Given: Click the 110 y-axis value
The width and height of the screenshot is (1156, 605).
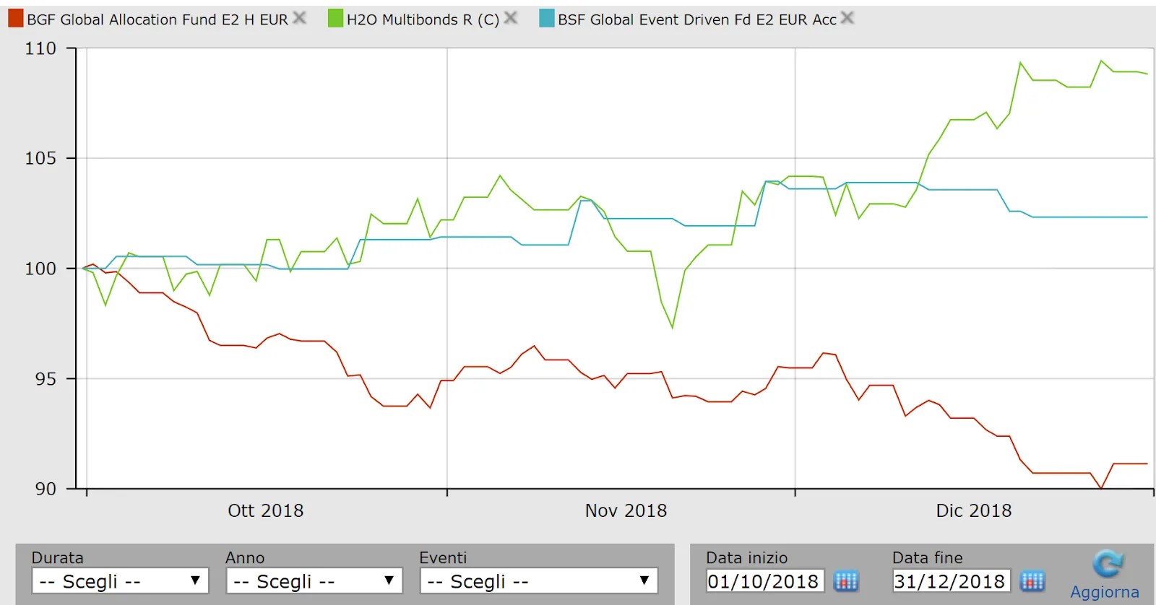Looking at the screenshot, I should [40, 48].
